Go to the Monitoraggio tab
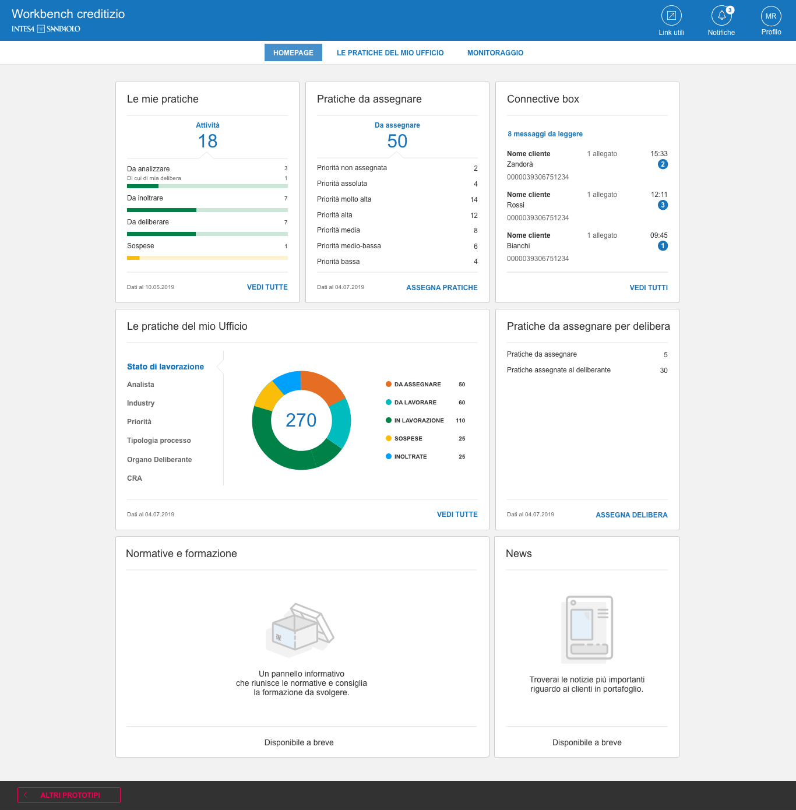 [x=495, y=53]
